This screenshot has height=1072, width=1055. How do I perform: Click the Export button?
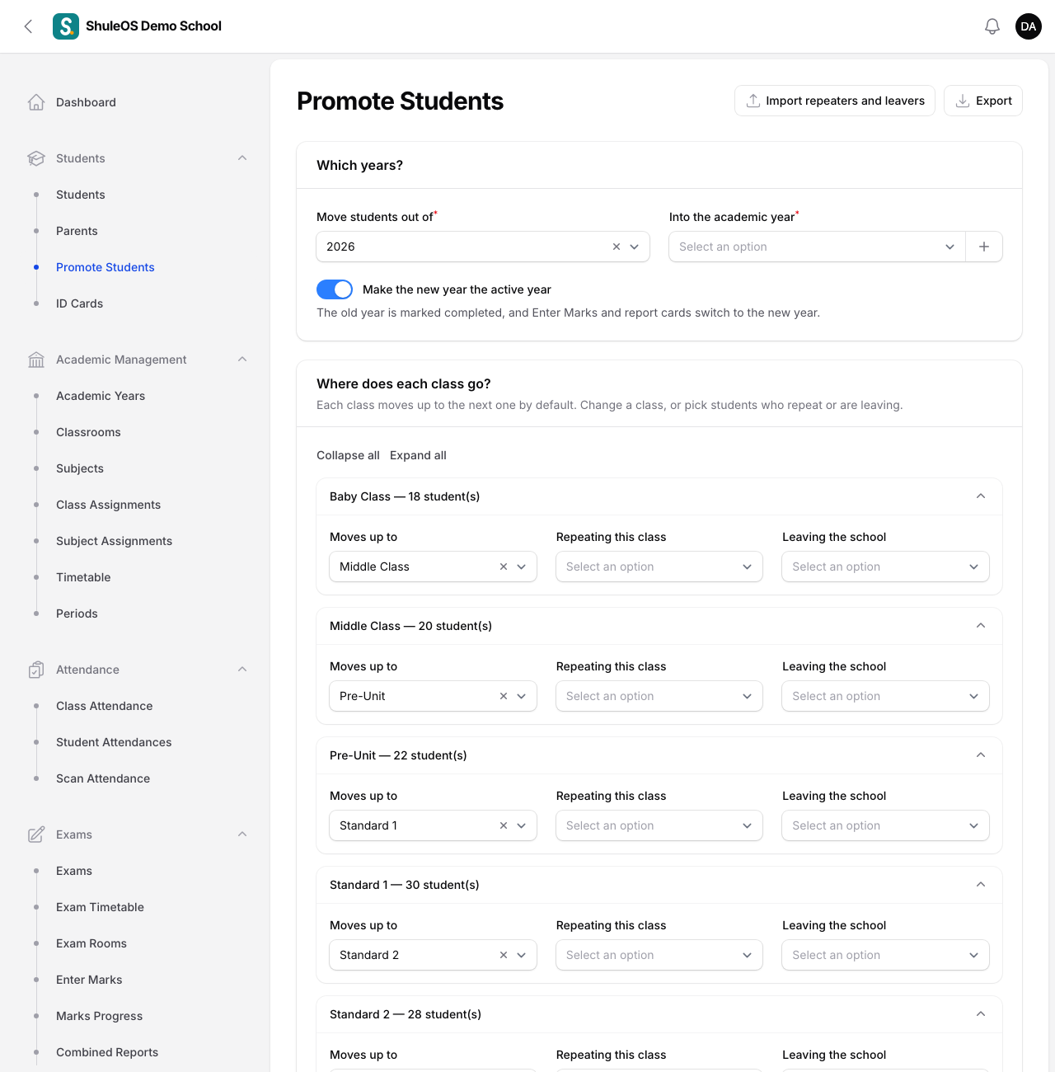tap(983, 101)
